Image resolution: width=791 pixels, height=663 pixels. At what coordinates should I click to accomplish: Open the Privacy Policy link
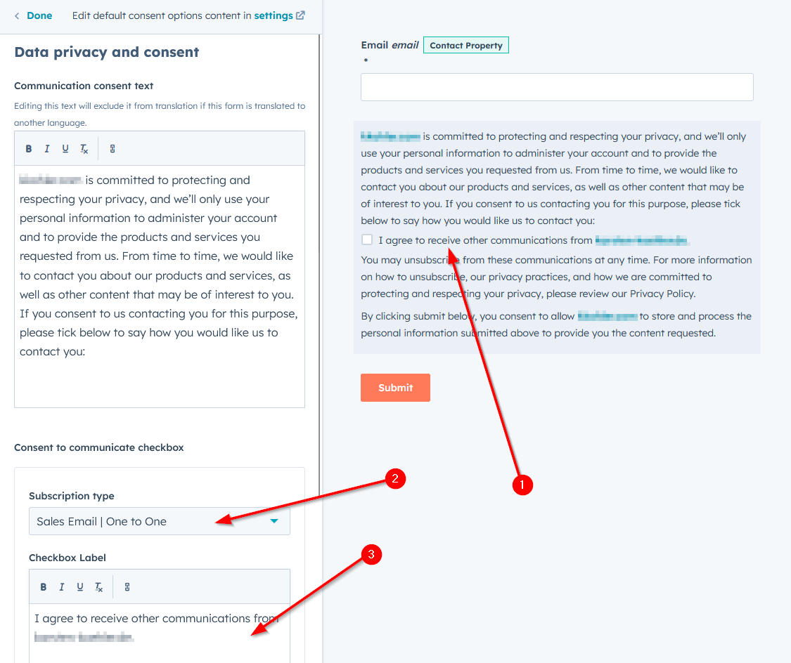660,293
